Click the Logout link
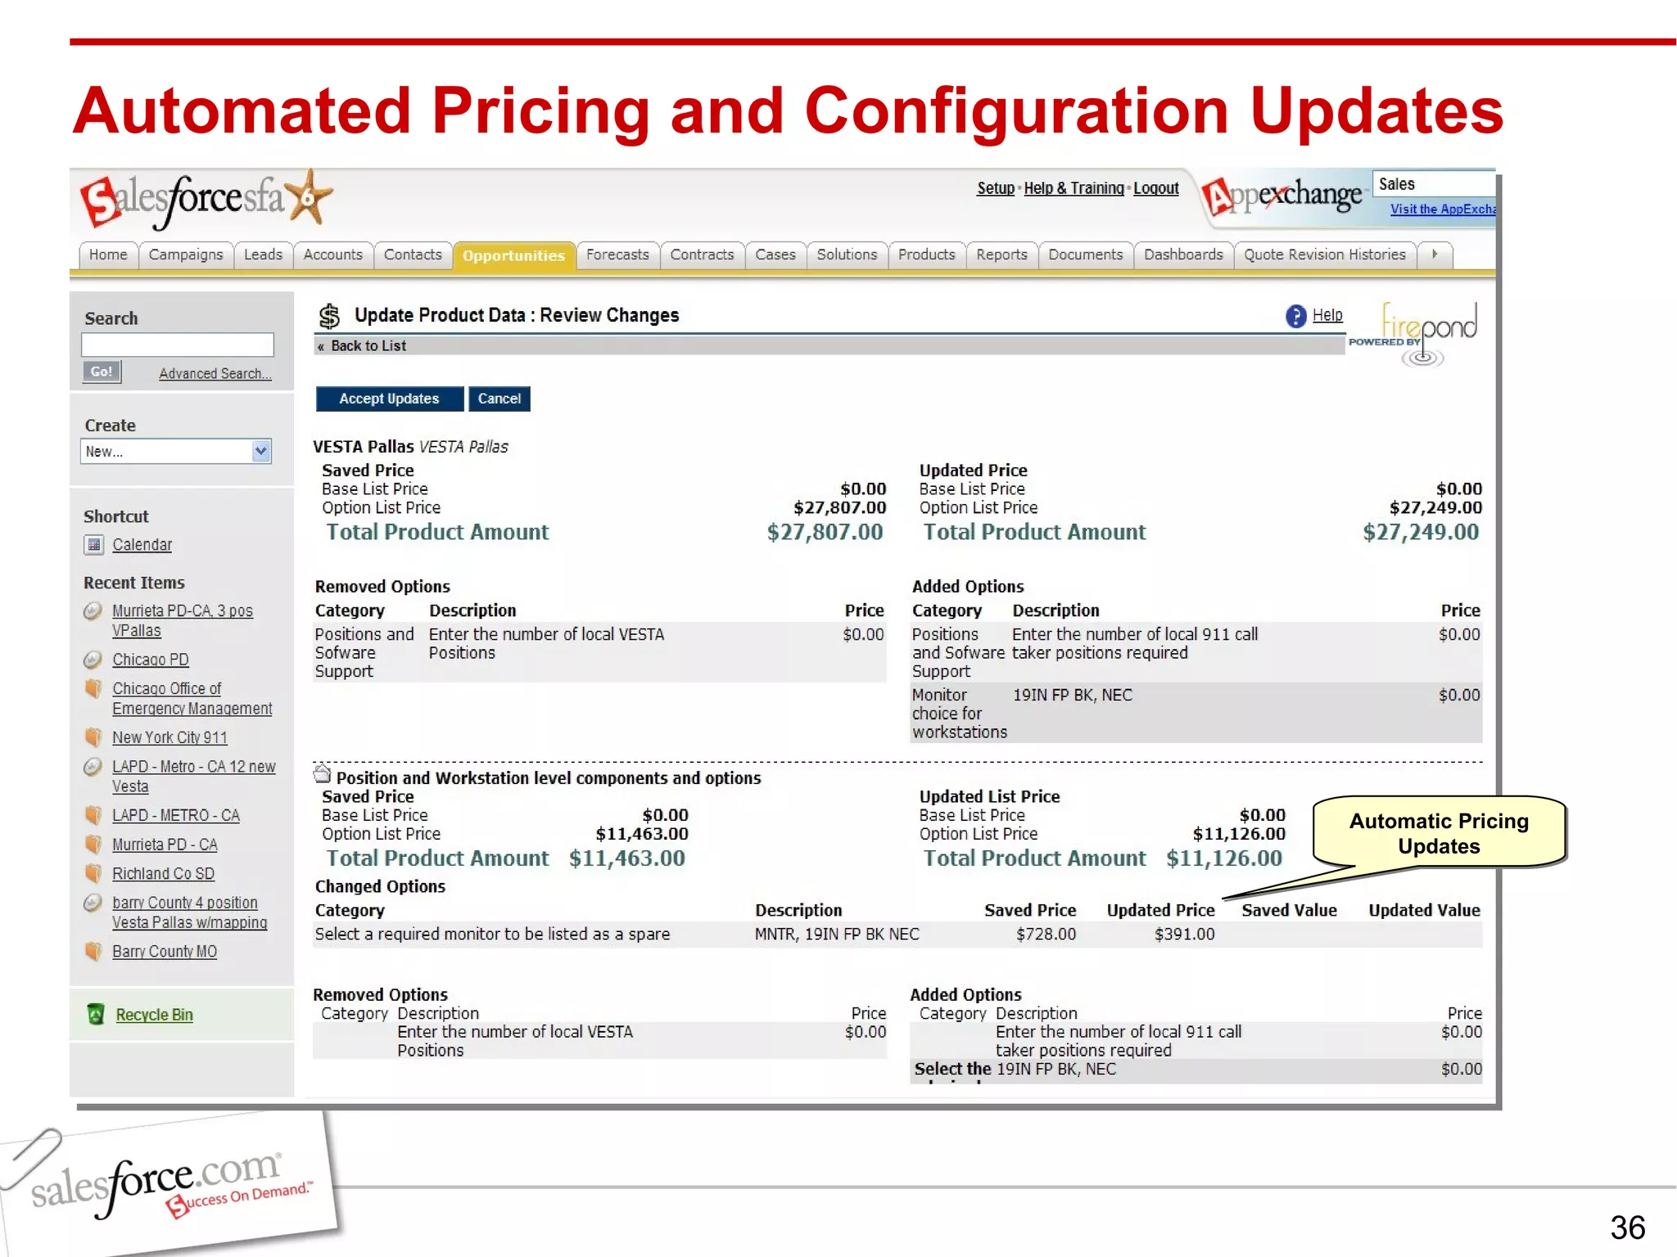1677x1257 pixels. pyautogui.click(x=1156, y=188)
